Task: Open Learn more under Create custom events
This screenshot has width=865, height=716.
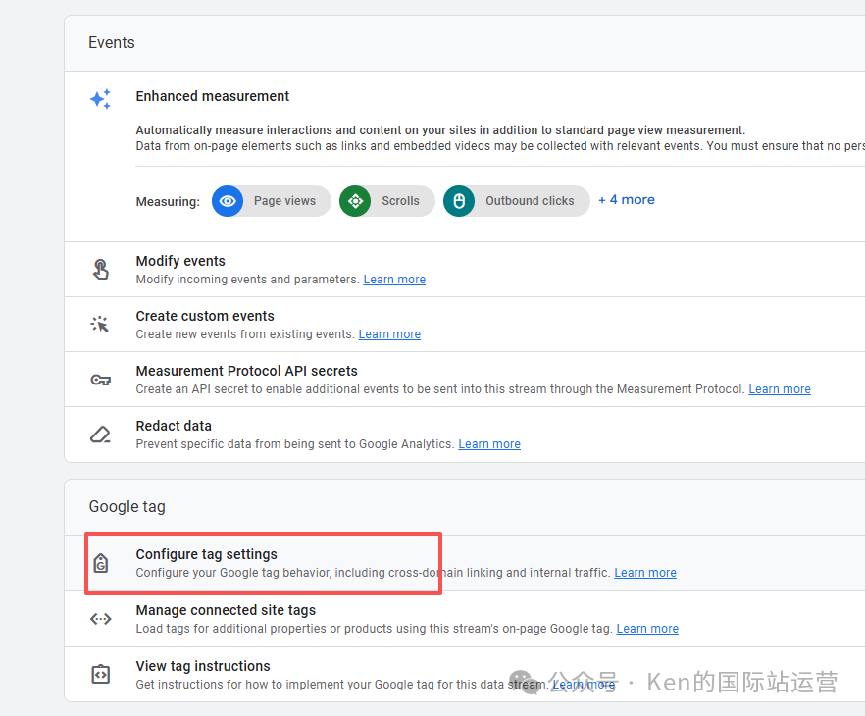Action: [389, 334]
